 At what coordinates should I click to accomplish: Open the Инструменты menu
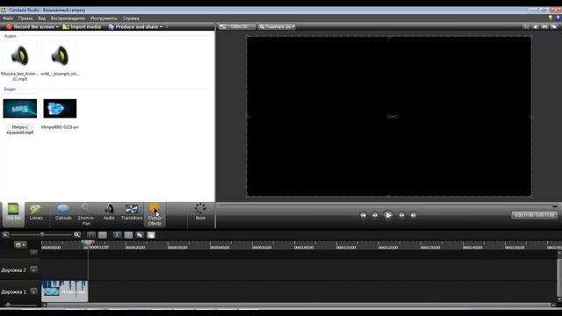click(104, 18)
